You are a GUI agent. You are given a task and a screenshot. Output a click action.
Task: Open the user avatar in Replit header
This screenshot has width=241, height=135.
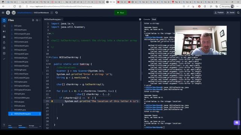coord(14,13)
